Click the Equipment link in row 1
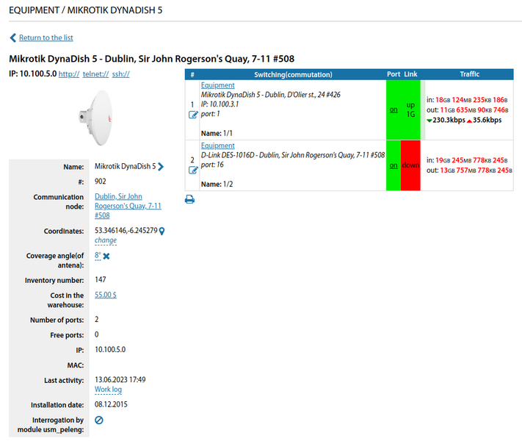 click(x=218, y=85)
